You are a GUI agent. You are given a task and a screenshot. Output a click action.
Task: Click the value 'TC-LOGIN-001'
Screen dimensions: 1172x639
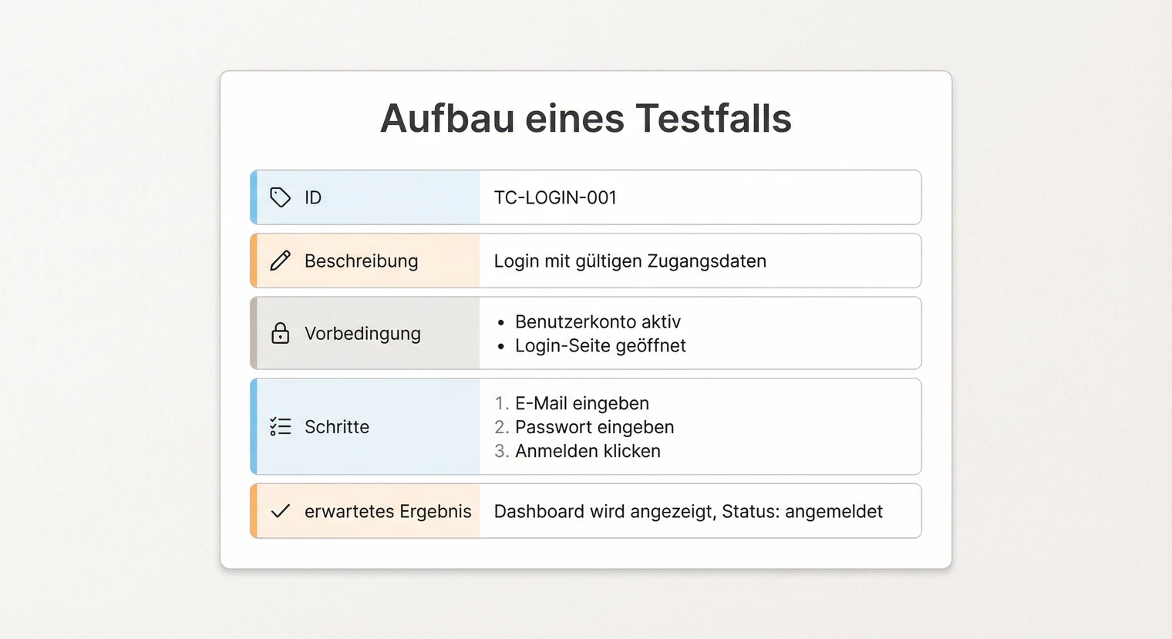point(554,197)
